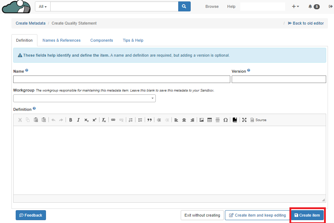Insert a table into the definition

[210, 120]
